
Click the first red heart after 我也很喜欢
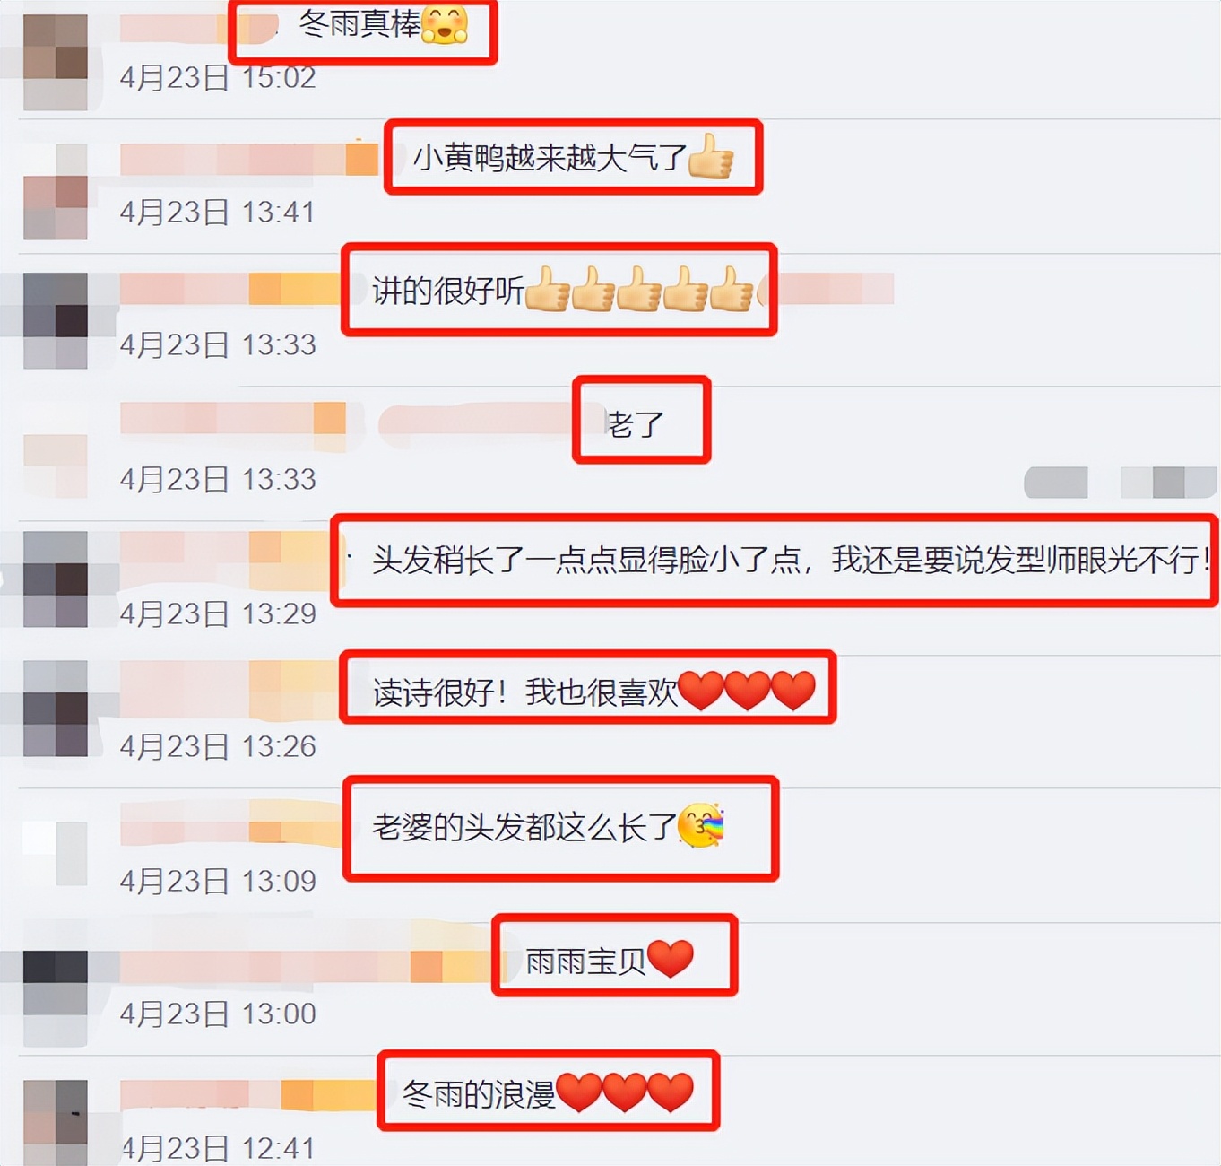[x=701, y=691]
